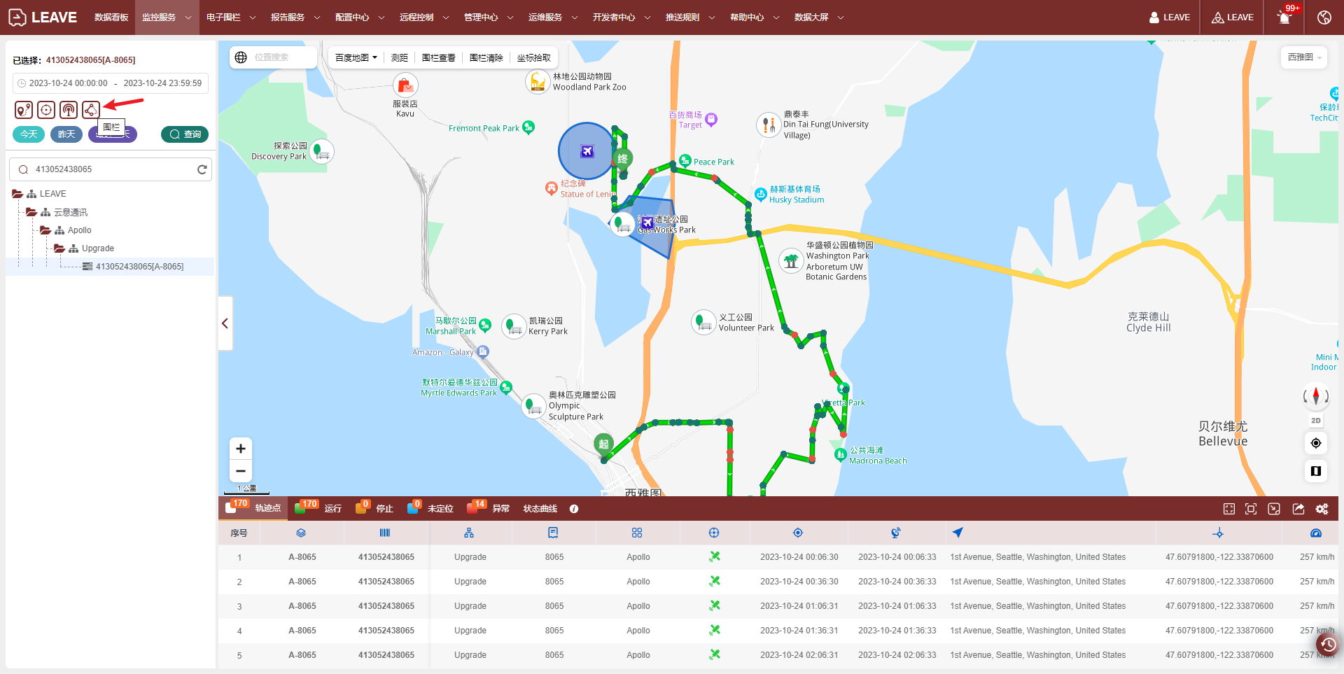Click the 查询 query button
Image resolution: width=1344 pixels, height=674 pixels.
[x=185, y=134]
